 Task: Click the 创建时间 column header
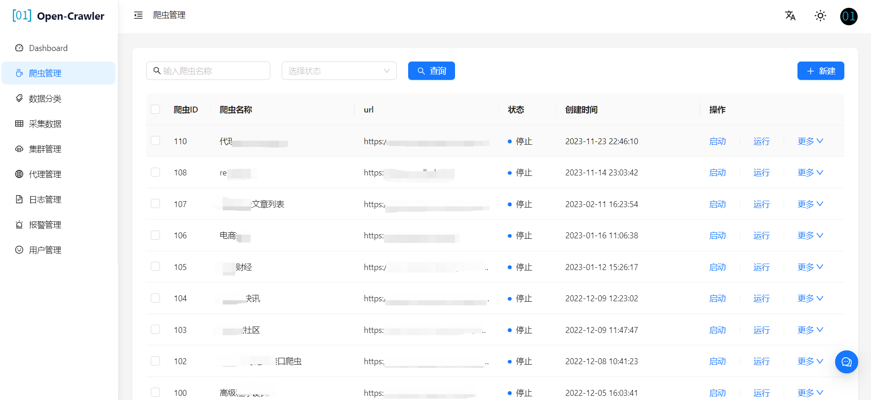tap(581, 109)
